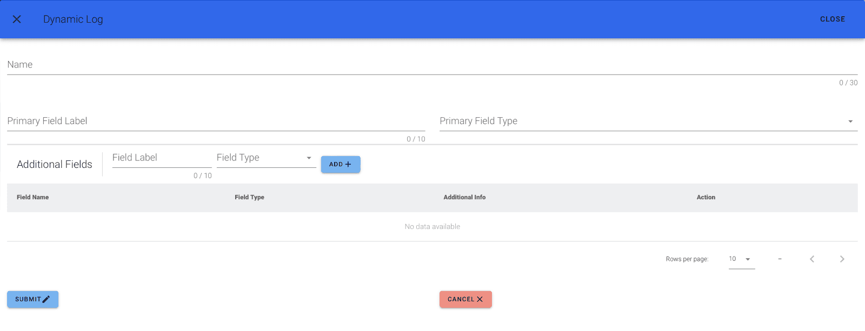Submit the form using the SUBMIT button
The image size is (865, 331).
pos(32,299)
